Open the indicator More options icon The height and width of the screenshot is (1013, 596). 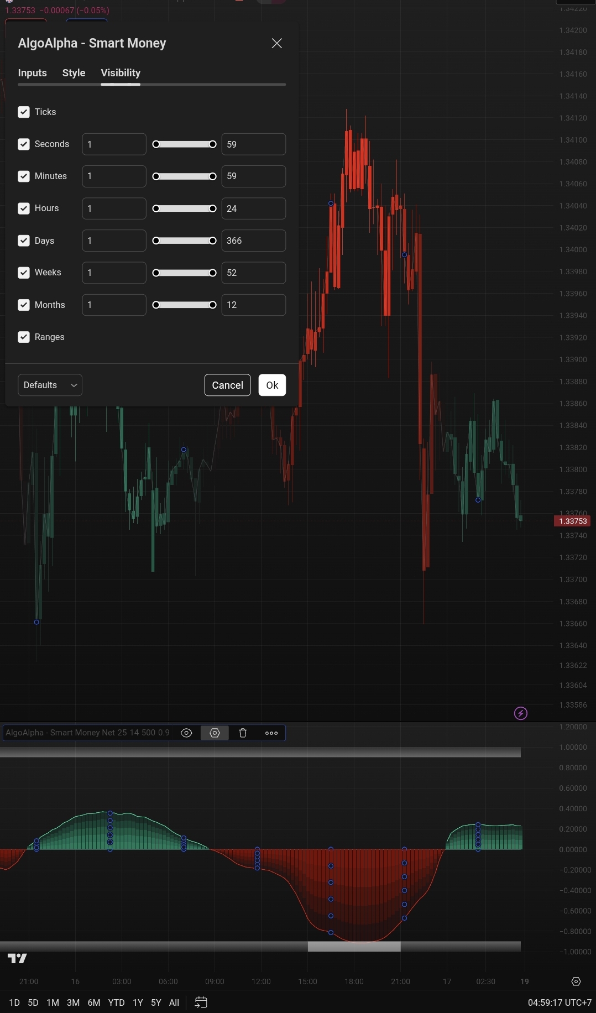point(271,733)
